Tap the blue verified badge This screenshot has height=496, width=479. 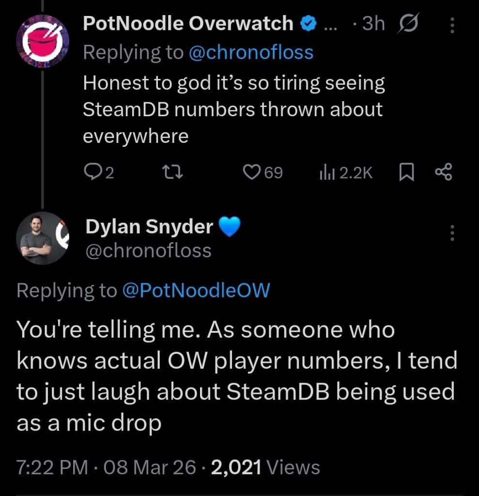pos(308,23)
